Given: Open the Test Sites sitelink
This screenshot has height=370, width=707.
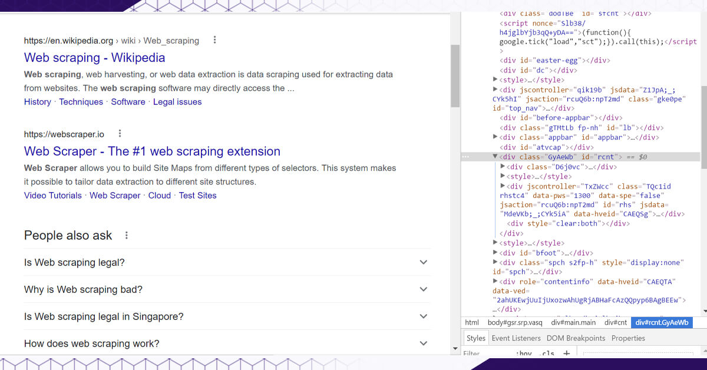Looking at the screenshot, I should (198, 196).
